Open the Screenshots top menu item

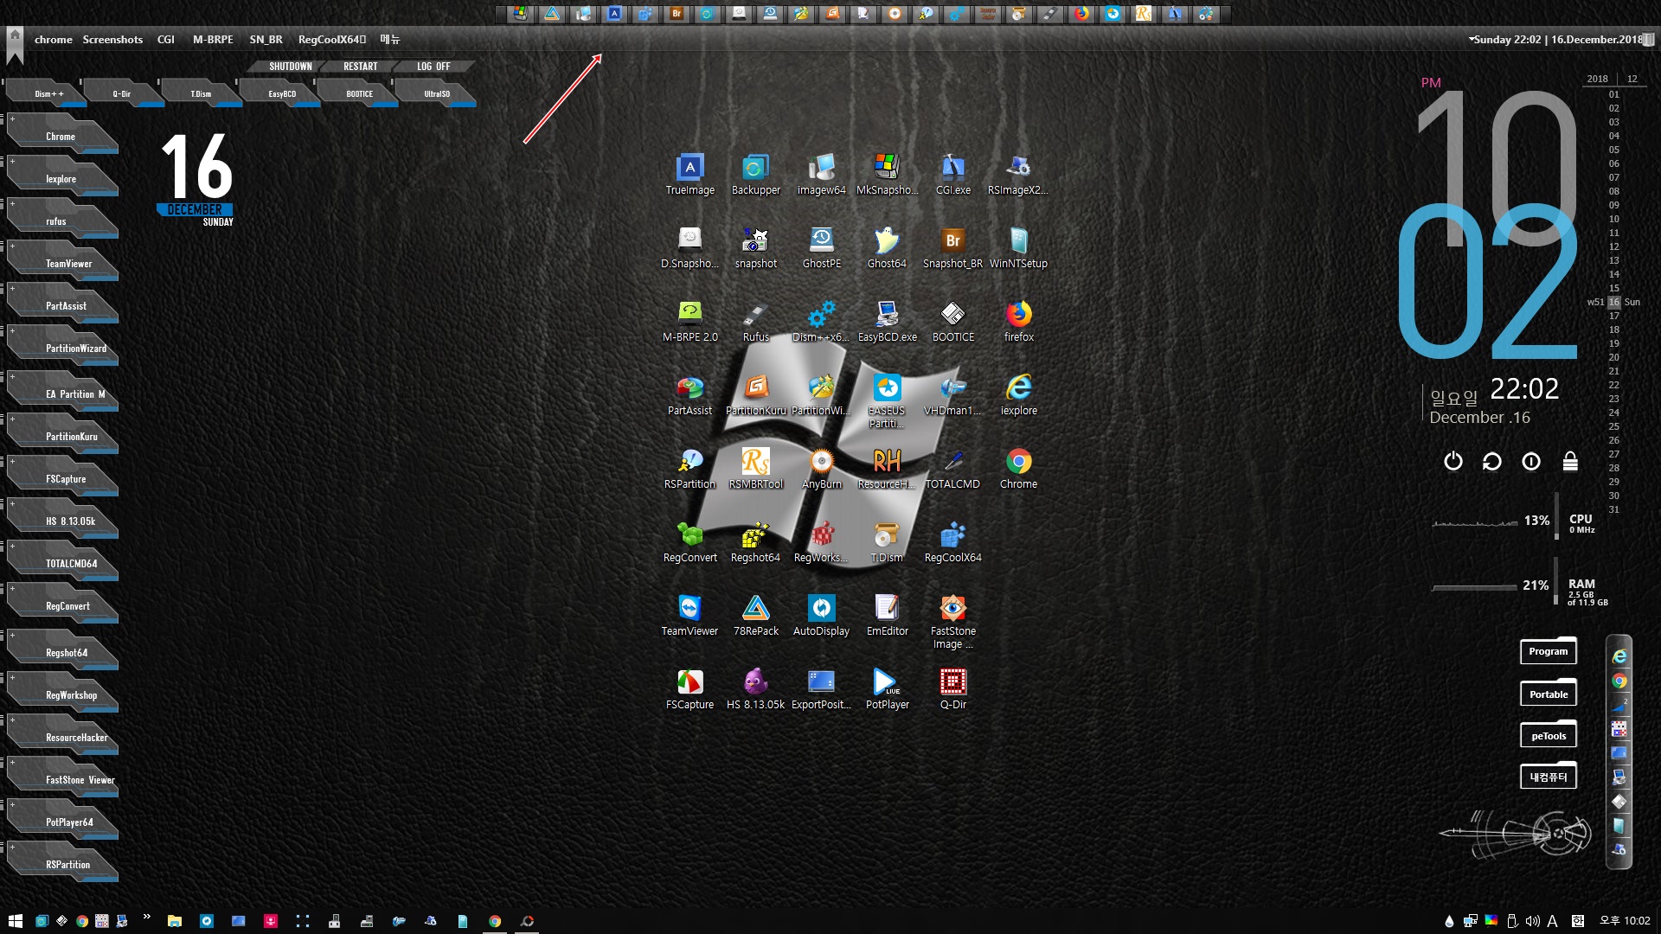pos(112,40)
